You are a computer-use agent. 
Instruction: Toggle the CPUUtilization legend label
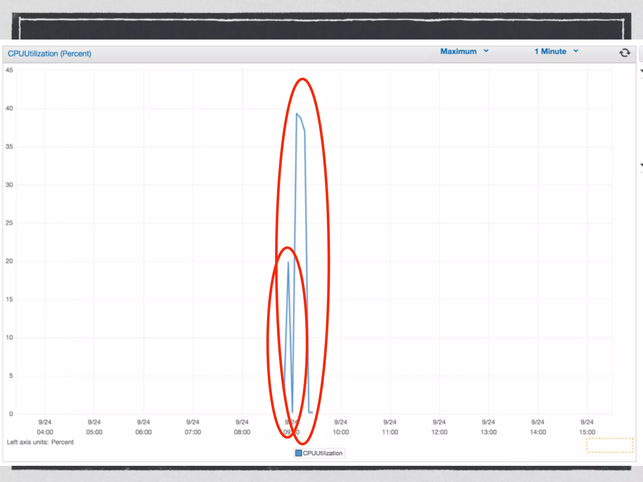pyautogui.click(x=322, y=453)
